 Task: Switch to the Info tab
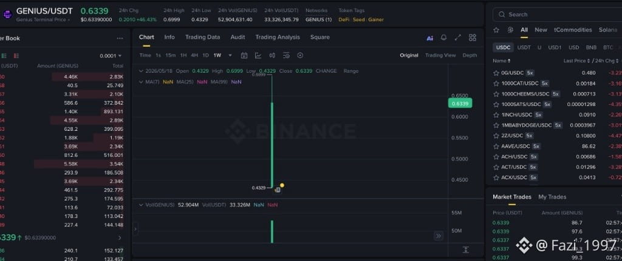[x=169, y=37]
